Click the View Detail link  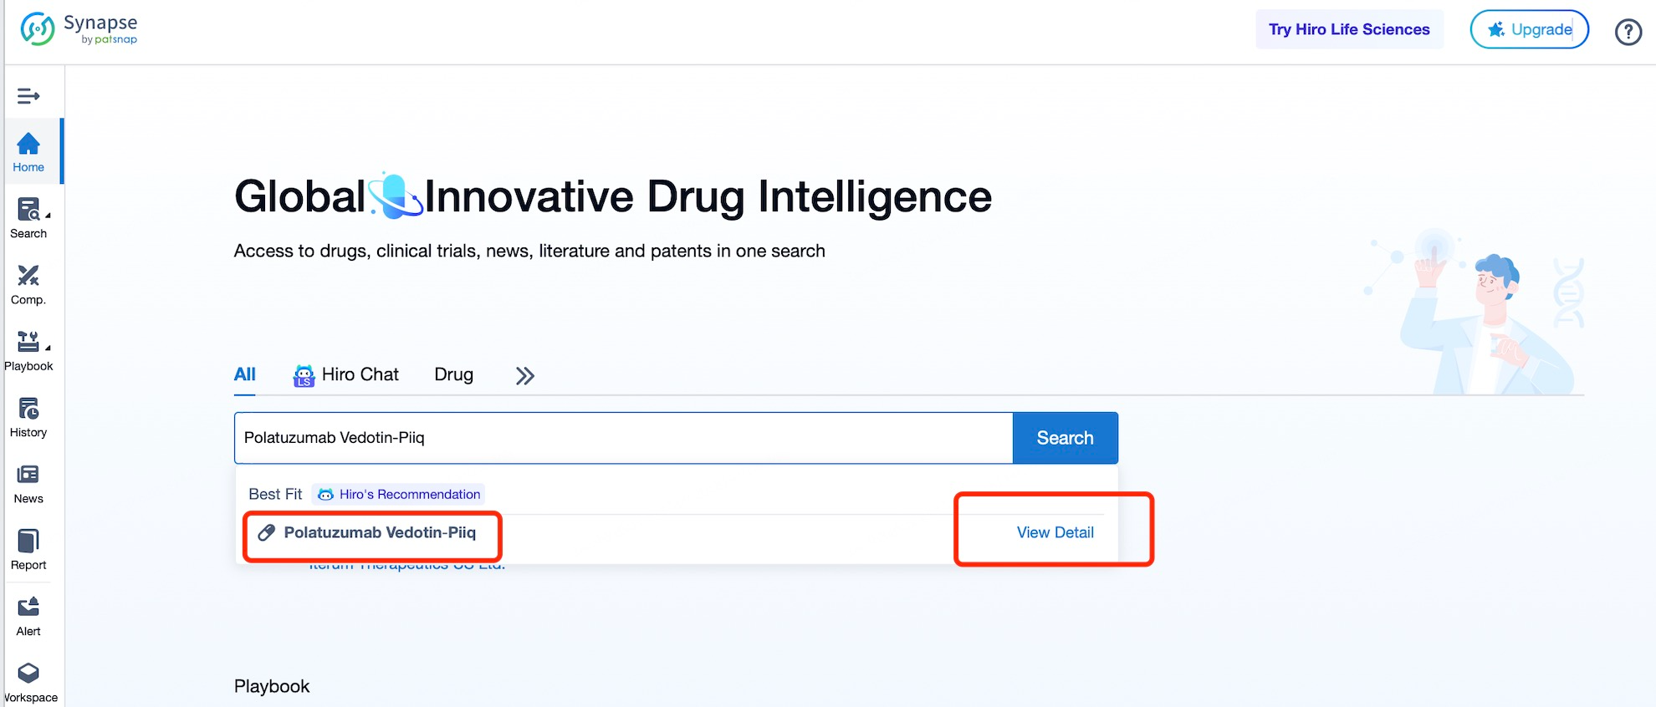click(1055, 532)
